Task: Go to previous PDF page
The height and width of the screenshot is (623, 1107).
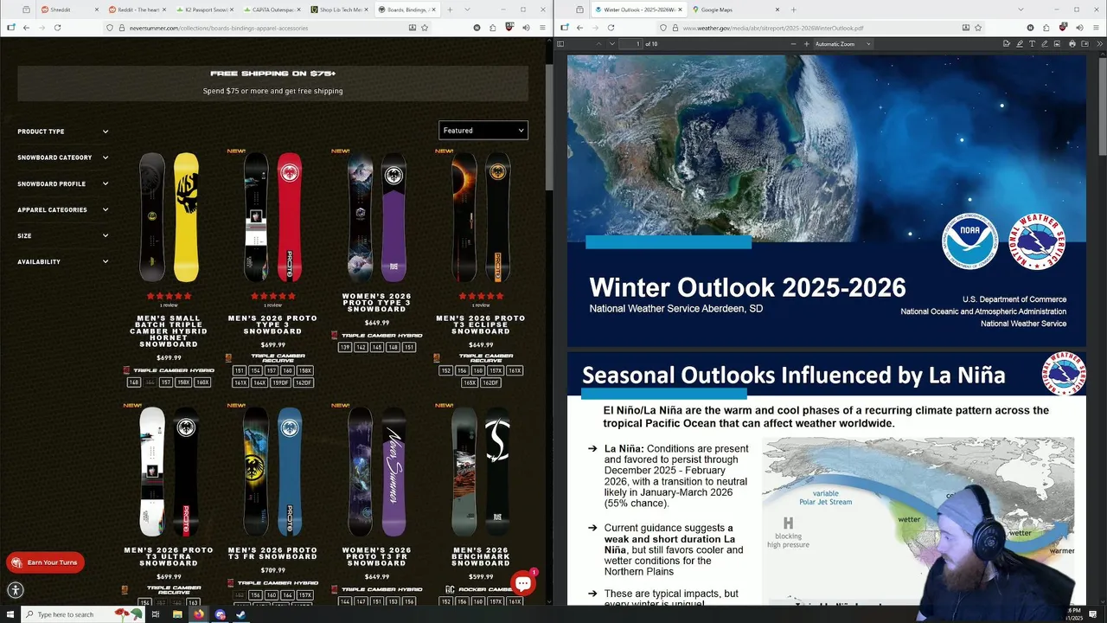Action: (x=597, y=44)
